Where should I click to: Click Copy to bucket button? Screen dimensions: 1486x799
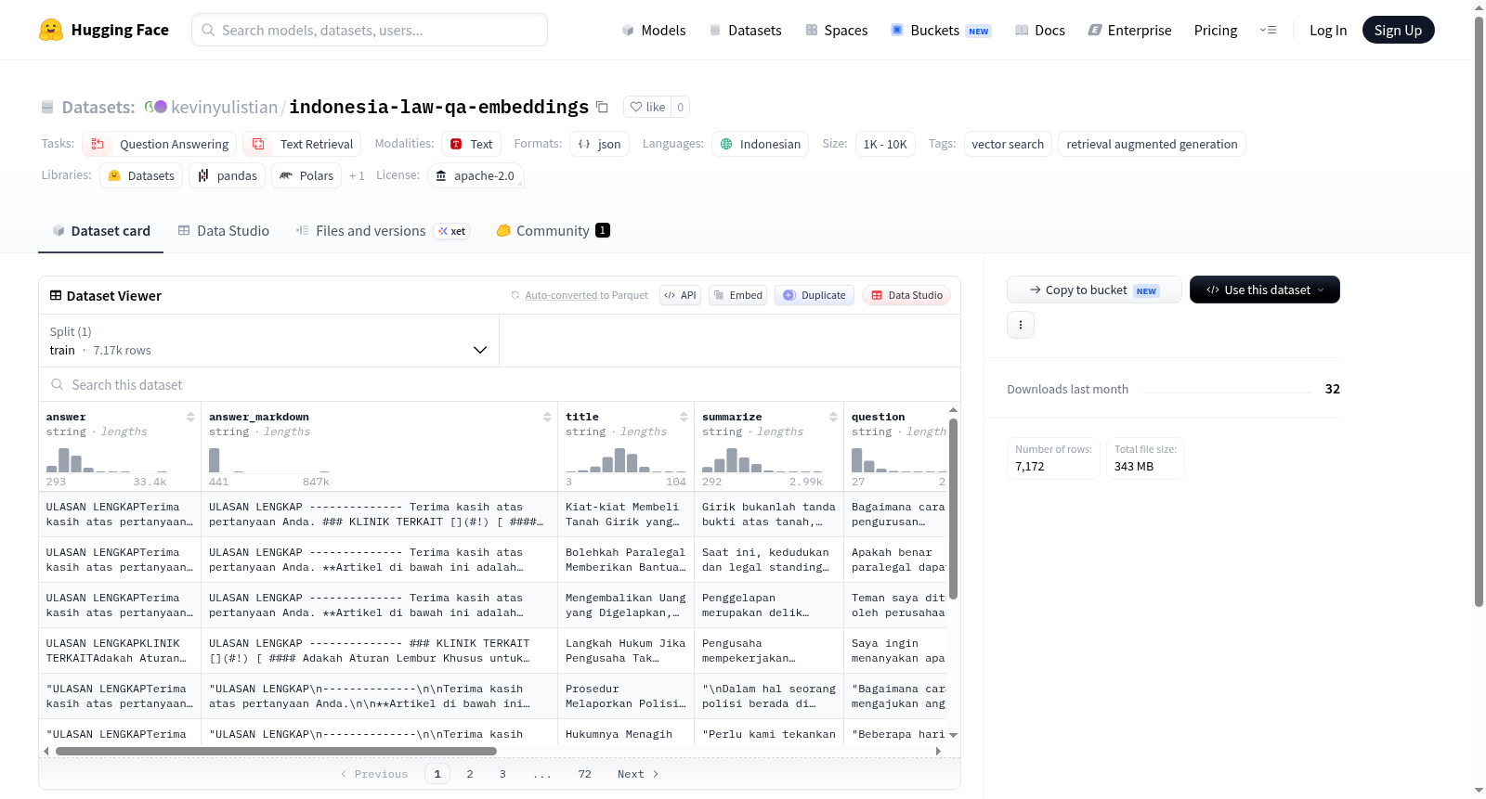coord(1094,290)
